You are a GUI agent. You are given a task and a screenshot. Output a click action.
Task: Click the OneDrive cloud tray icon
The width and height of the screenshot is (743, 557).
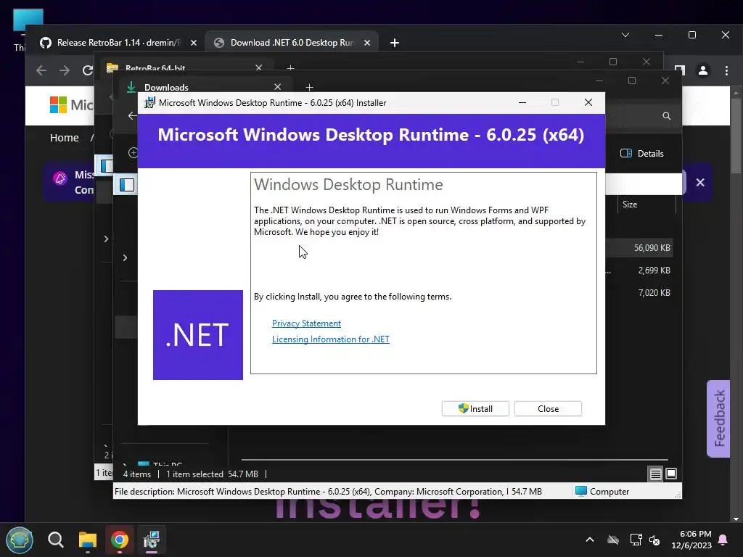[x=613, y=540]
